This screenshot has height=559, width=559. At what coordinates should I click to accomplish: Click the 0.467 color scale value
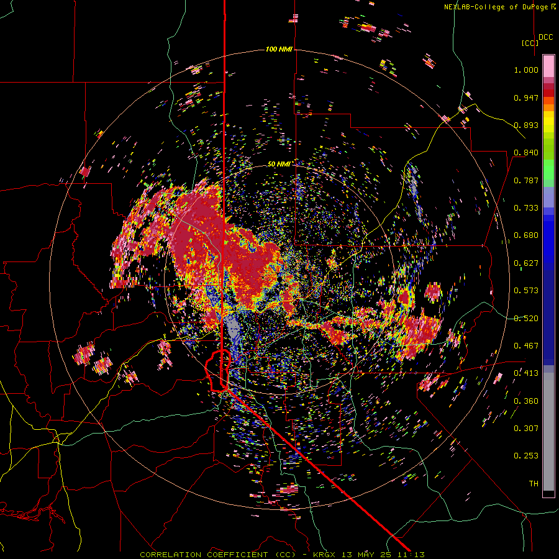(x=526, y=346)
